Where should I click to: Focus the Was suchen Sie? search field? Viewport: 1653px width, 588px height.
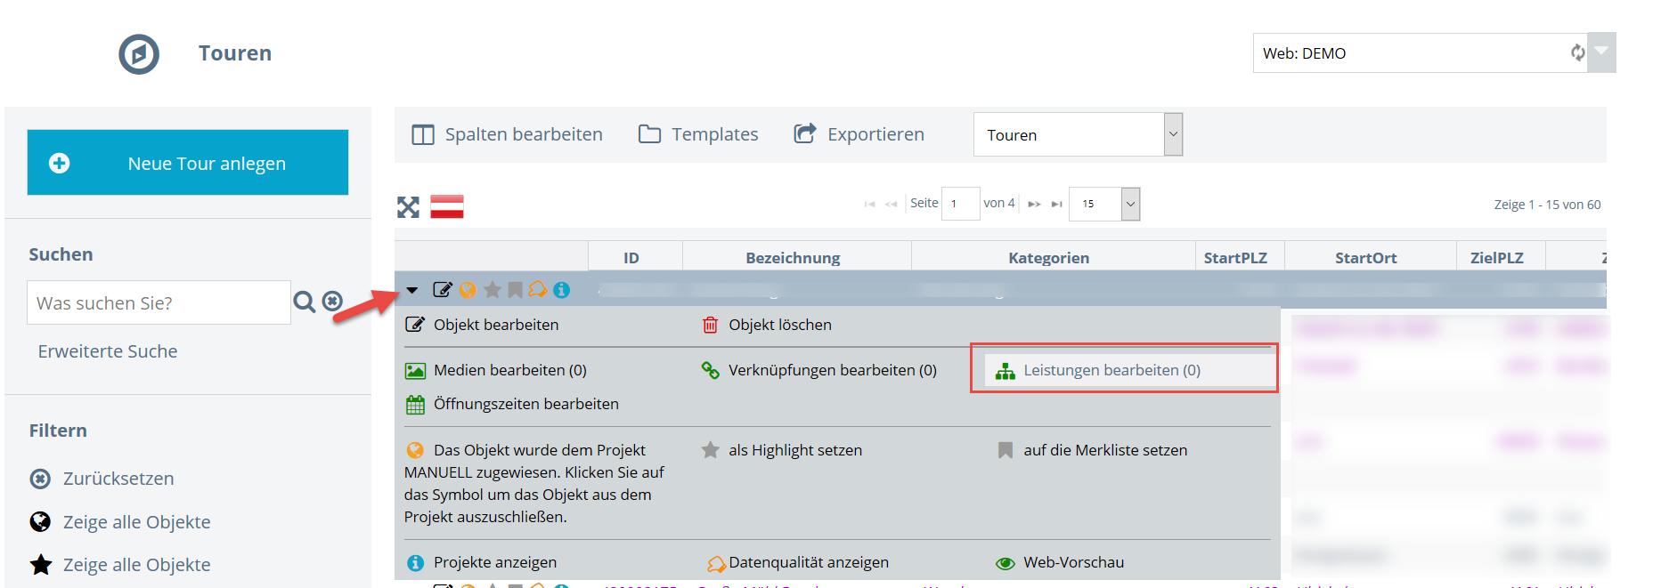[159, 302]
